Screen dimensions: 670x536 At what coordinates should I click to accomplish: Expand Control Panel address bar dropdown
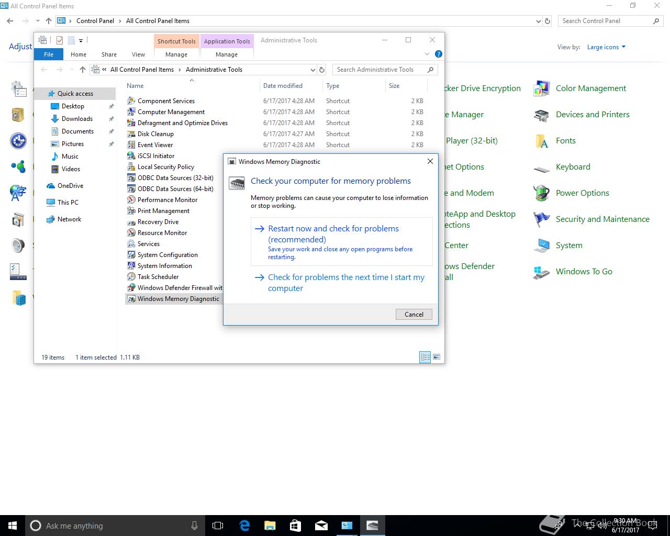tap(539, 21)
